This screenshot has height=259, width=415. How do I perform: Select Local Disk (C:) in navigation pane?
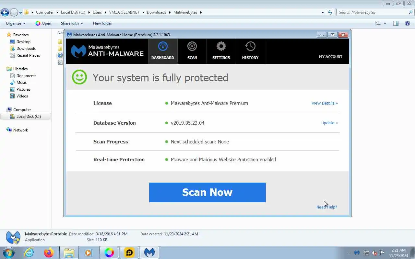pyautogui.click(x=26, y=117)
